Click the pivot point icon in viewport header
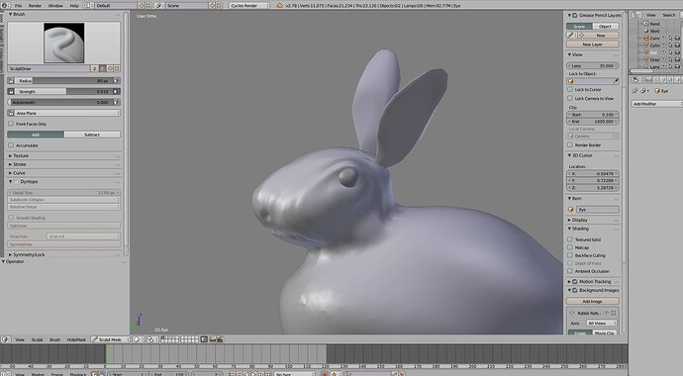 (x=150, y=339)
